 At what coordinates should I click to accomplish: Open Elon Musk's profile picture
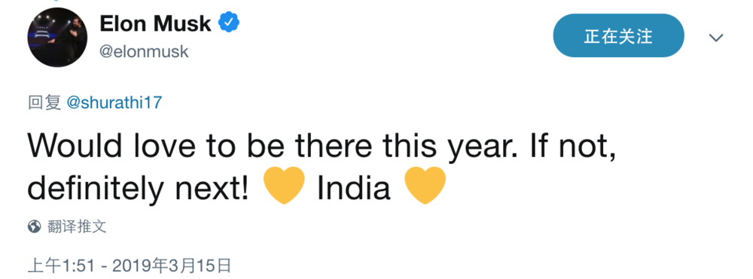coord(57,38)
